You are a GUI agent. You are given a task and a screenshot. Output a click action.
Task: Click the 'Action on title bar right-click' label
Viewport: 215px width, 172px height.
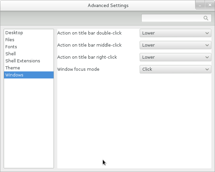pos(87,57)
